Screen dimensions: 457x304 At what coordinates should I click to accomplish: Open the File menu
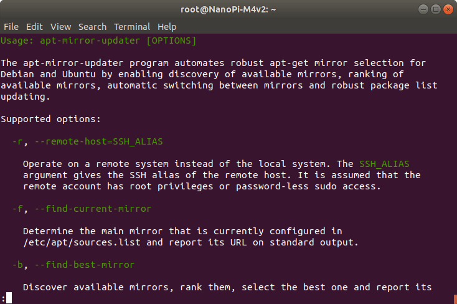click(x=11, y=27)
